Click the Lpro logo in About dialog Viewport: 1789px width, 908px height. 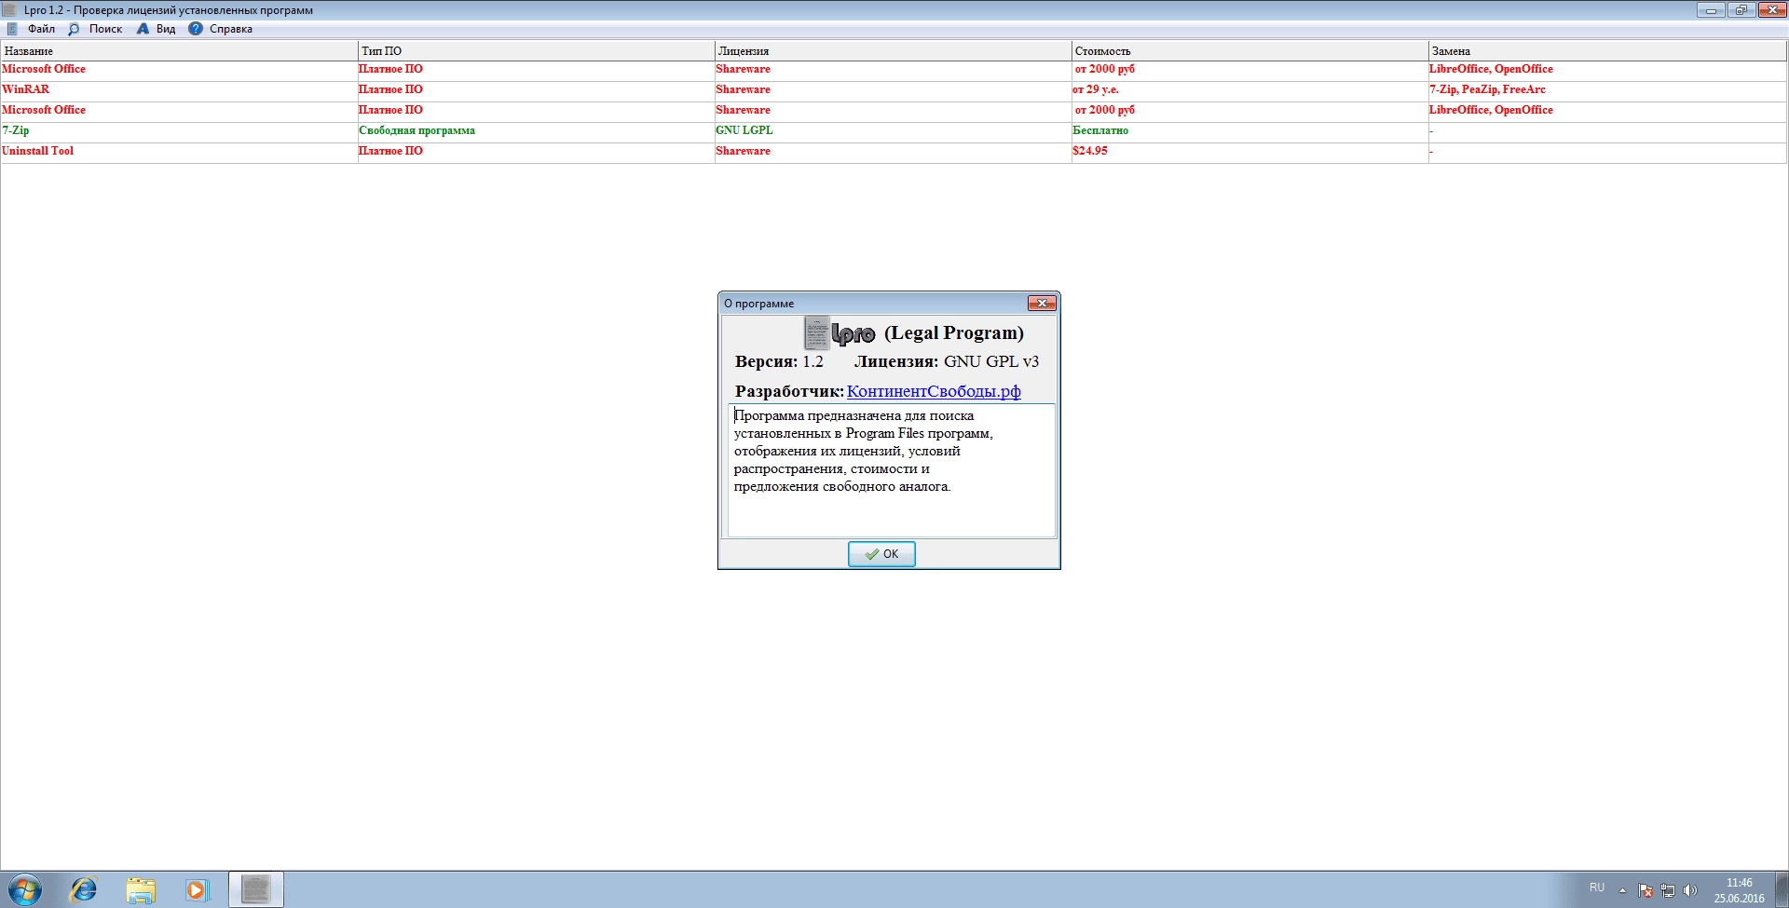pyautogui.click(x=840, y=332)
